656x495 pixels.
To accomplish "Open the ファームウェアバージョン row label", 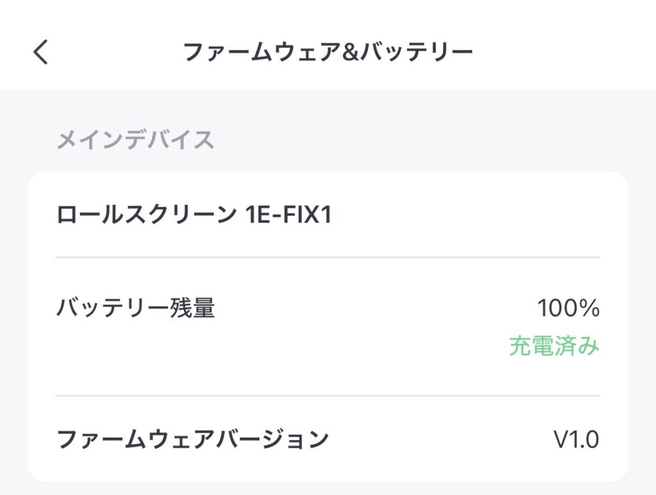I will point(192,439).
